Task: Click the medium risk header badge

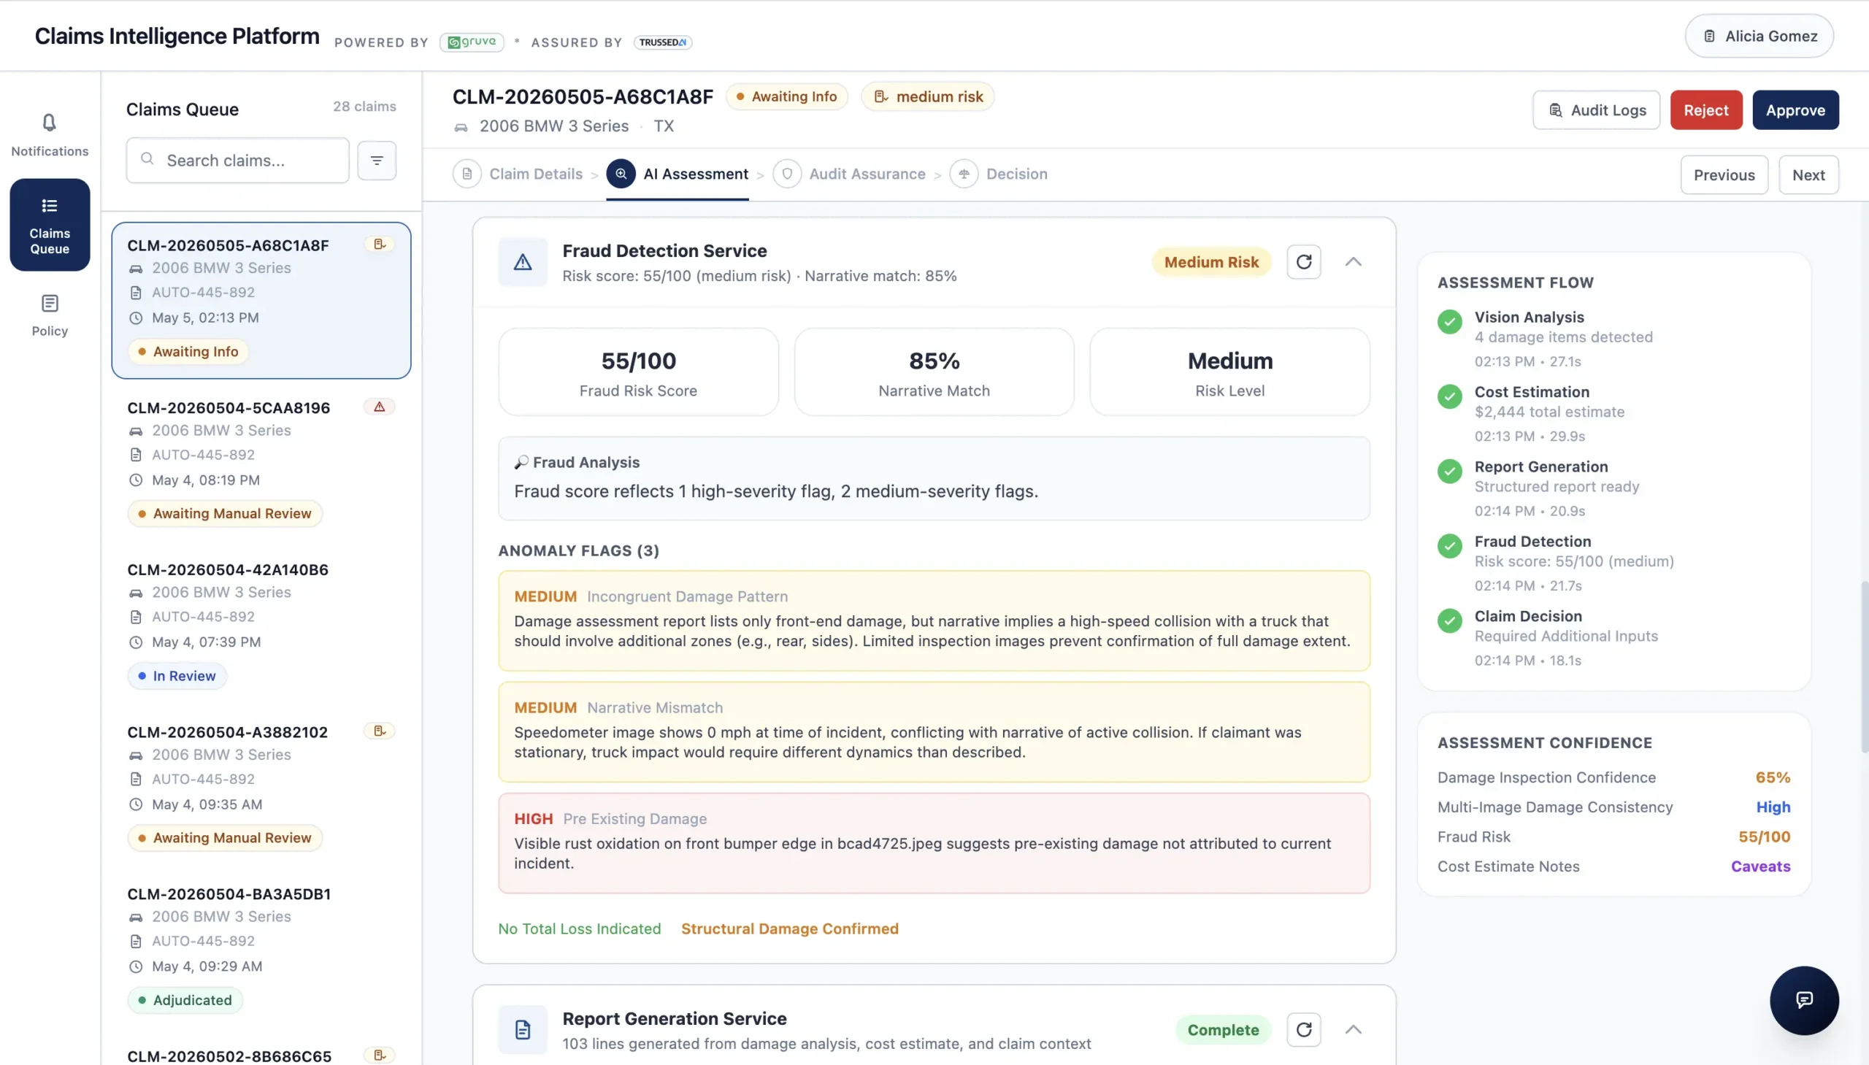Action: (x=927, y=96)
